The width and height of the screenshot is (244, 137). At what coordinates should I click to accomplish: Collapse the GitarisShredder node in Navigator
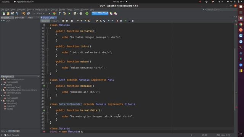pyautogui.click(x=2, y=90)
